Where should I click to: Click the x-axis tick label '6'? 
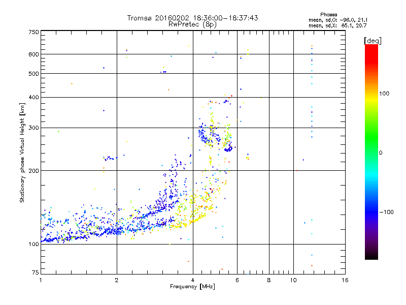237,280
